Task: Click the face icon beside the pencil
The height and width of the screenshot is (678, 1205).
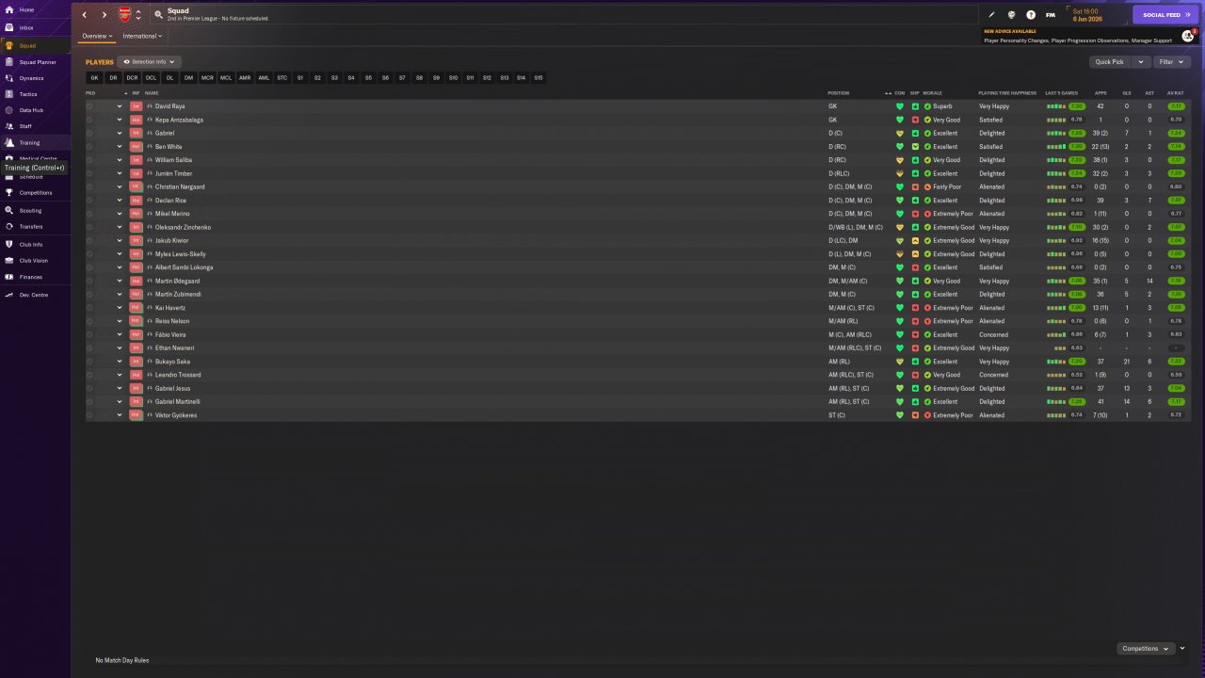Action: pos(1011,15)
